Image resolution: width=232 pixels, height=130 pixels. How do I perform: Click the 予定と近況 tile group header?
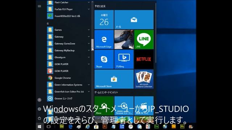pos(100,6)
